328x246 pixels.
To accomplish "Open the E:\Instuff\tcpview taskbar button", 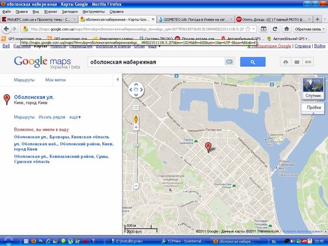I will pos(129,241).
